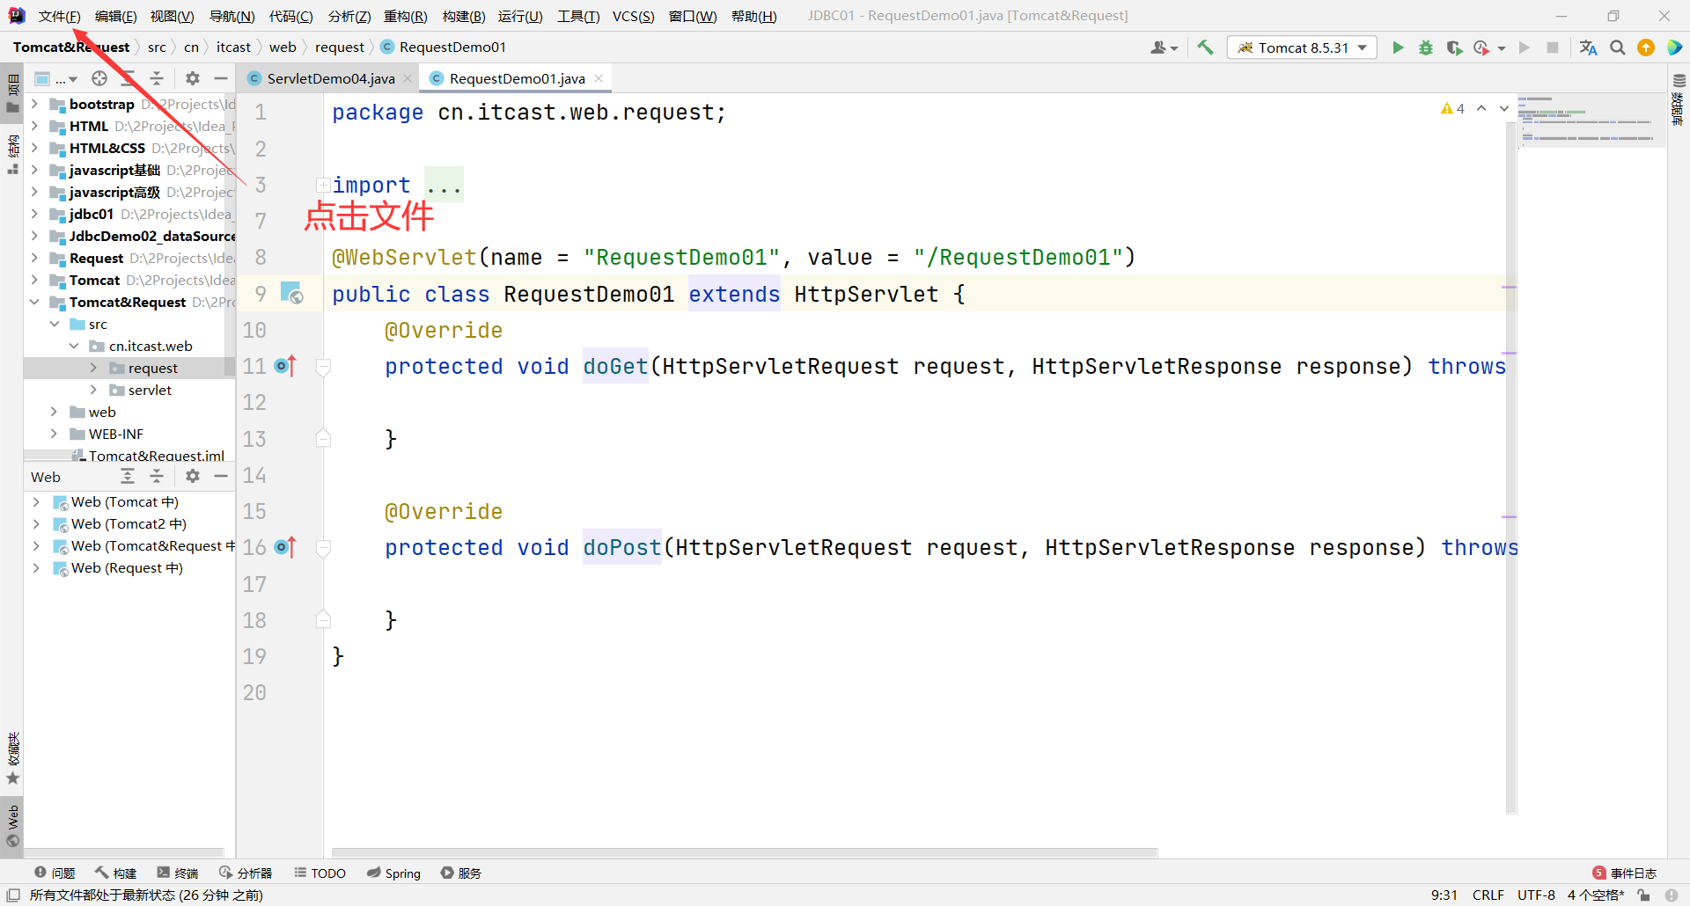The image size is (1690, 906).
Task: Locate current file with crosshair icon in Project panel
Action: (x=99, y=79)
